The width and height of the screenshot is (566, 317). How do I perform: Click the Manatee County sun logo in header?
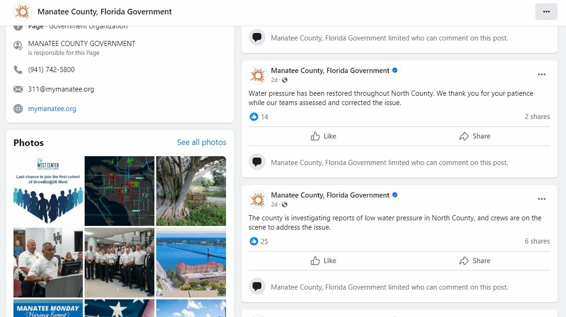click(22, 12)
